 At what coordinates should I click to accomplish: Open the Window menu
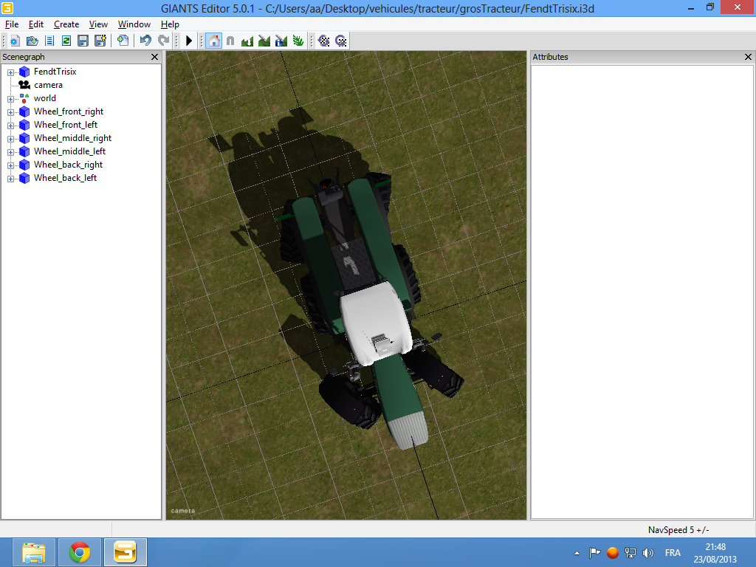134,24
